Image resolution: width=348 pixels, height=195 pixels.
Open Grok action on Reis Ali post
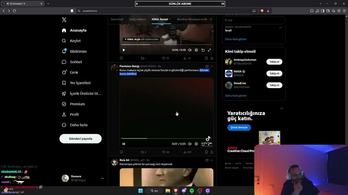(207, 160)
